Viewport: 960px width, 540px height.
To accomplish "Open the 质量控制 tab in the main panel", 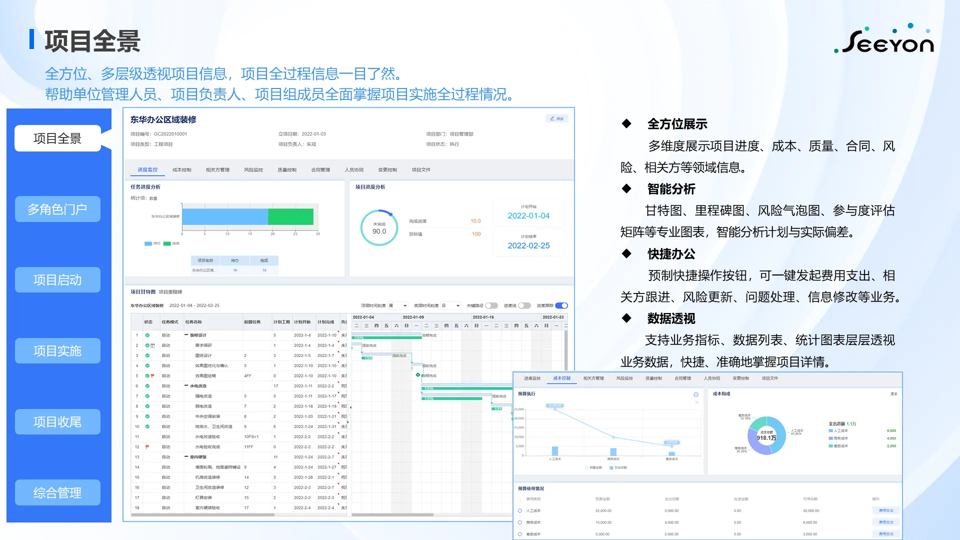I will 287,170.
